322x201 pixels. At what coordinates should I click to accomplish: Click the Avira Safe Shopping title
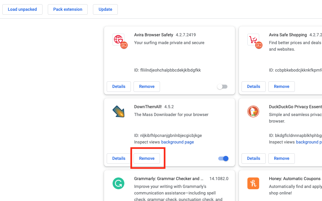pos(288,35)
